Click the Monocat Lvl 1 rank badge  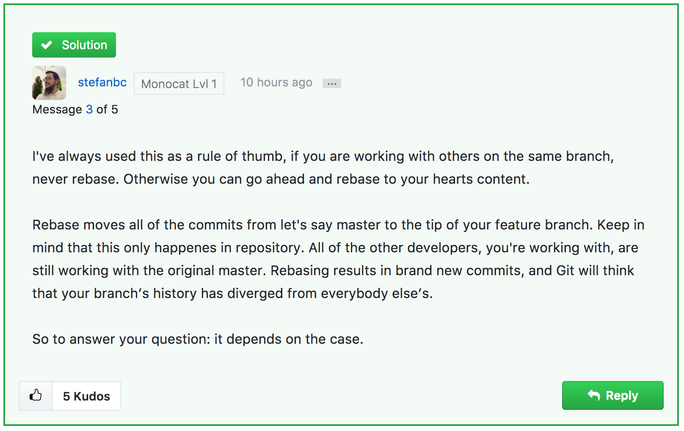tap(179, 84)
